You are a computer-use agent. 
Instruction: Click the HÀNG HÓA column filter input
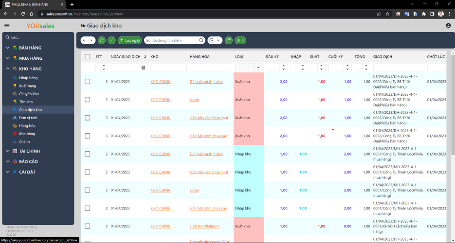(211, 68)
